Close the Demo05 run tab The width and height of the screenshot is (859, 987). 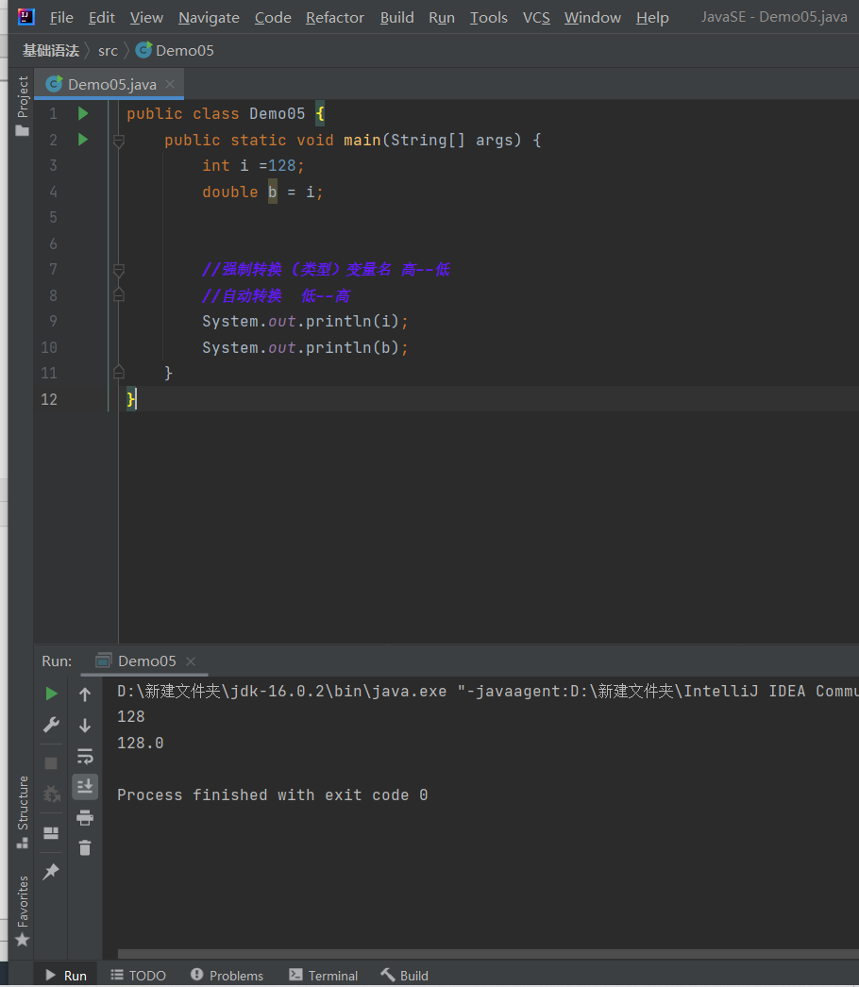point(191,661)
